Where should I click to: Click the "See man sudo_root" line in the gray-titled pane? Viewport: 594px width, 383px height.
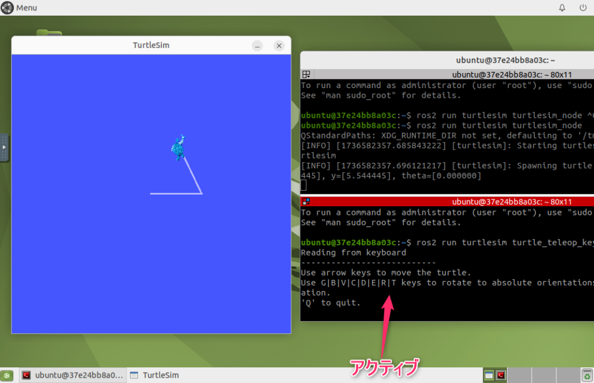[381, 96]
